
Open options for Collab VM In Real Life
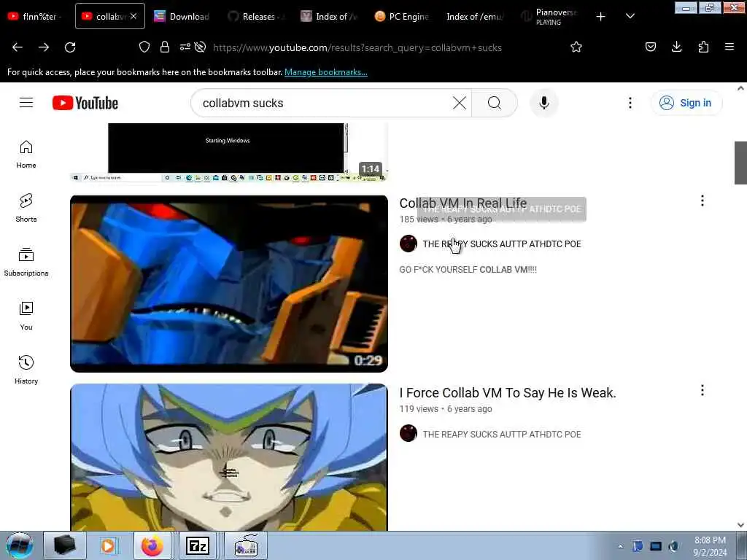(x=703, y=201)
